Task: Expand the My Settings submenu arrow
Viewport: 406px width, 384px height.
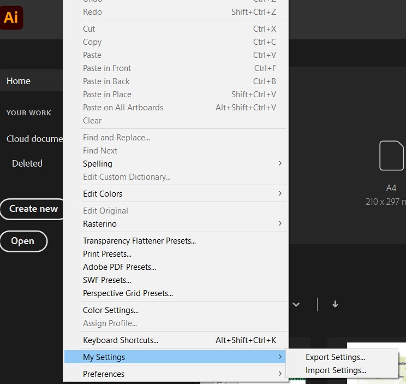Action: point(280,357)
